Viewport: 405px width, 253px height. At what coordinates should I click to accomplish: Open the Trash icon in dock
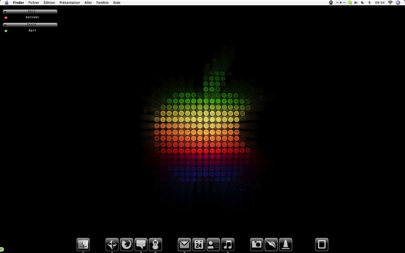(322, 244)
